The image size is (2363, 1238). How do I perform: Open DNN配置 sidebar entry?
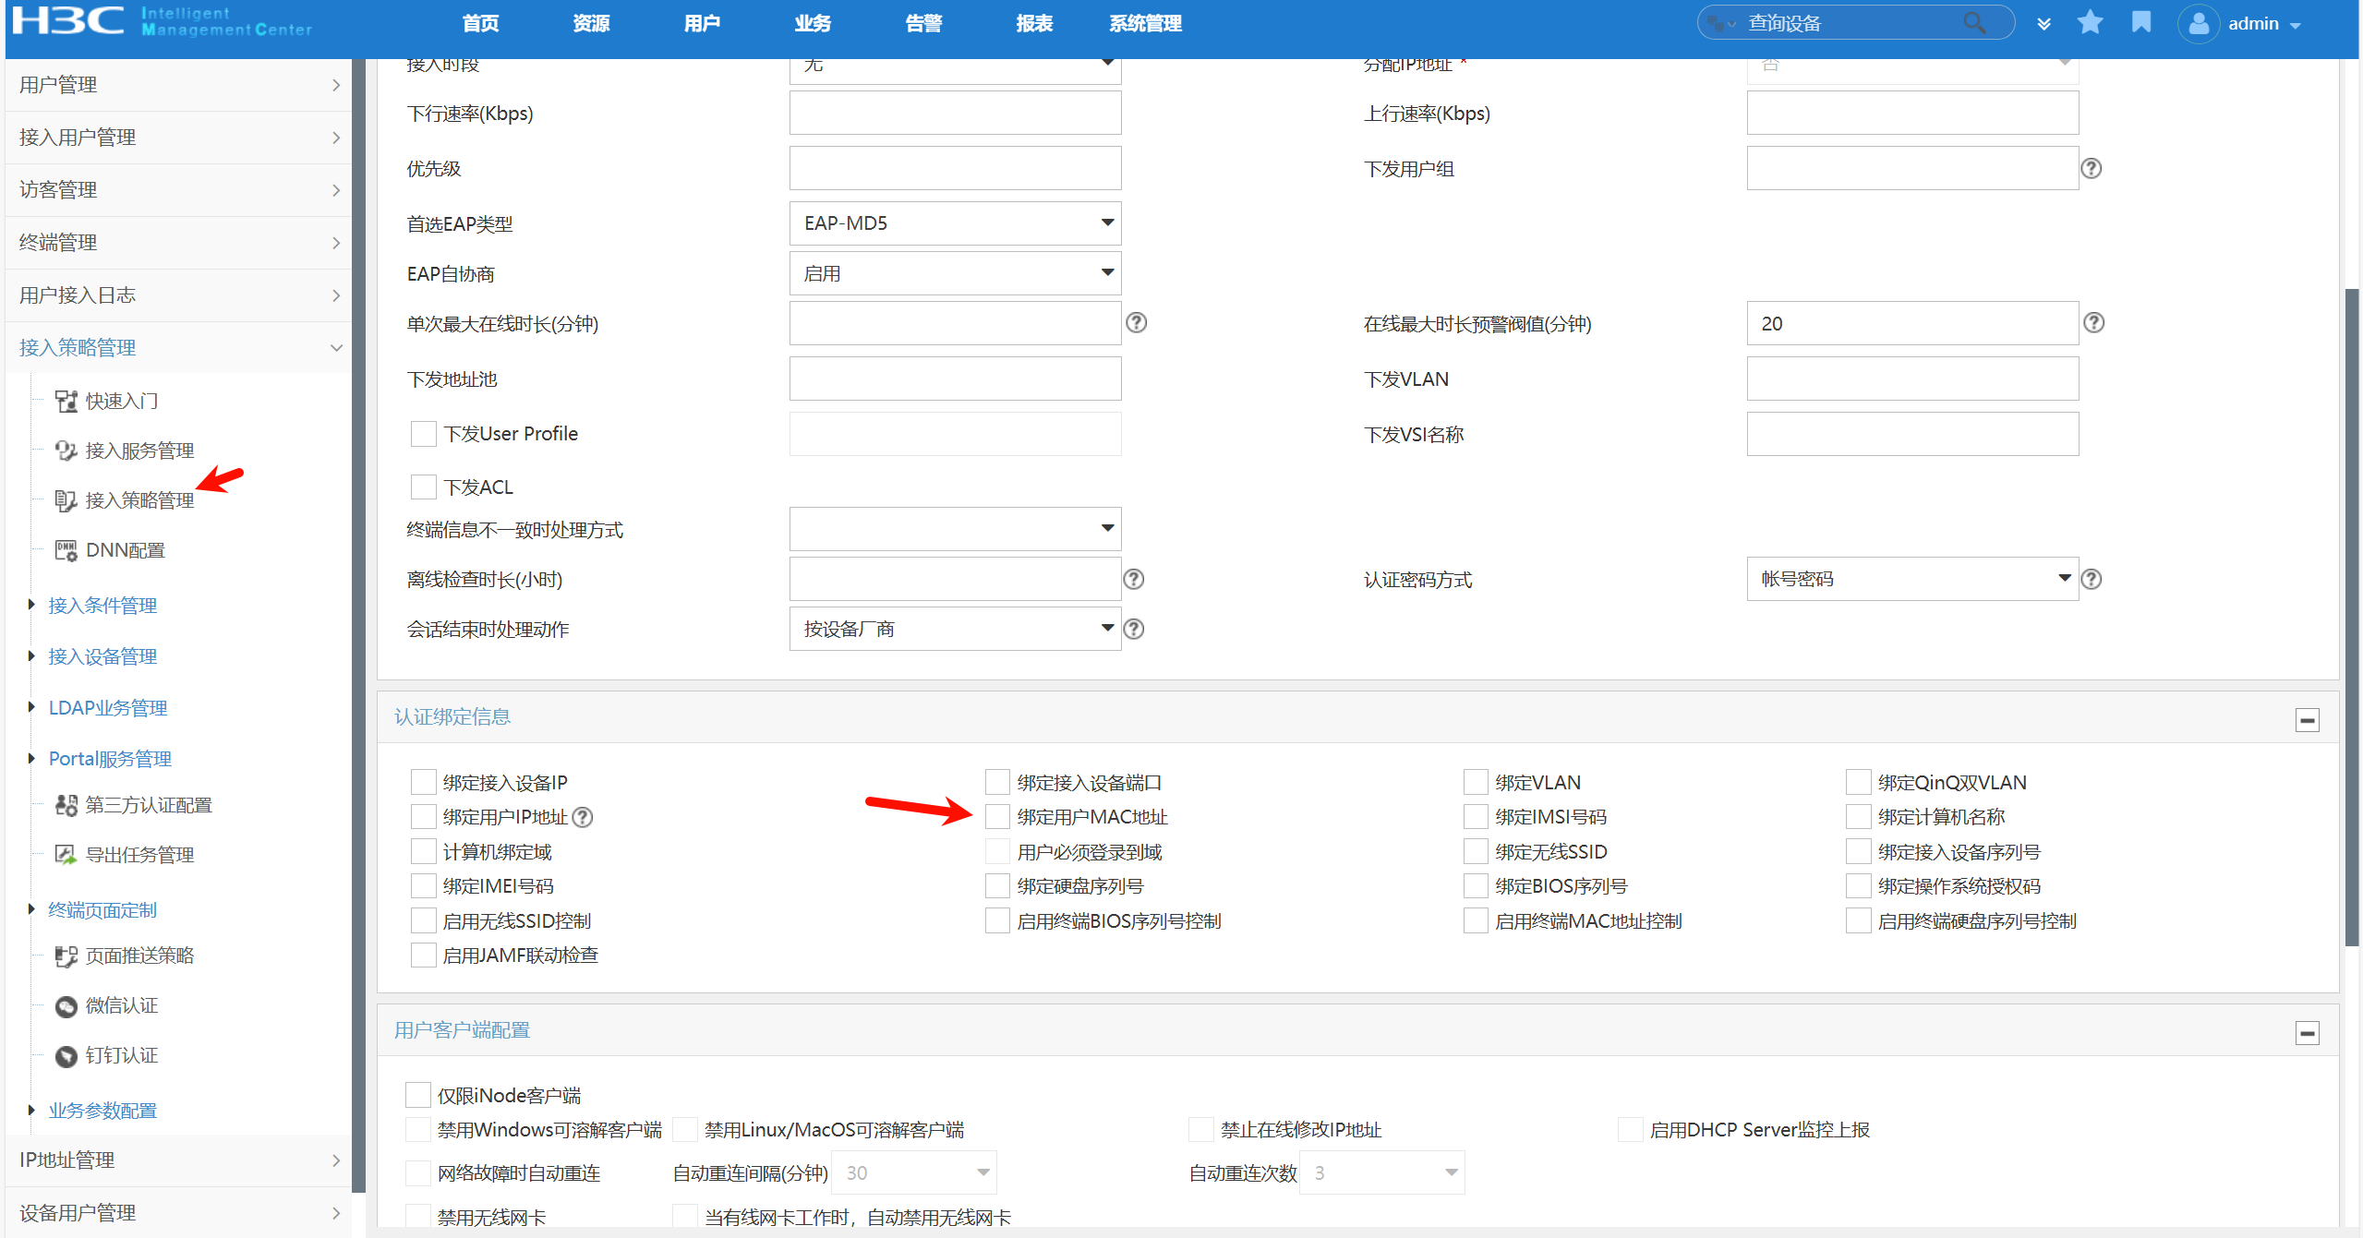point(125,550)
